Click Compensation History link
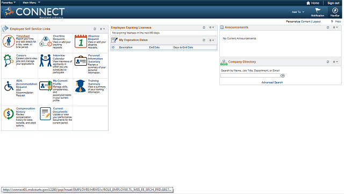This screenshot has height=194, width=344. point(25,110)
